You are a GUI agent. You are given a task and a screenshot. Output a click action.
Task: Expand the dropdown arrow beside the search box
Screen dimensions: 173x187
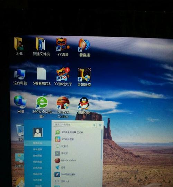tap(100, 125)
